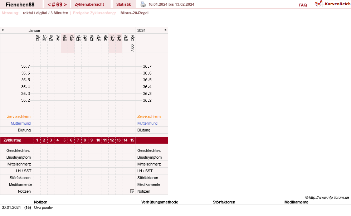The image size is (351, 216).
Task: Click the left LH / SST row label
Action: pyautogui.click(x=24, y=171)
